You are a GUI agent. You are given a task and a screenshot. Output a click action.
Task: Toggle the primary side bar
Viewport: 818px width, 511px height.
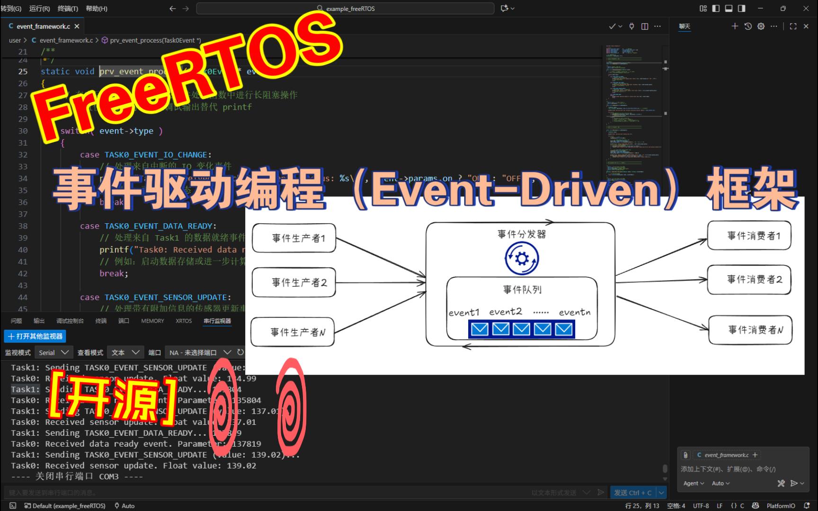click(x=716, y=9)
